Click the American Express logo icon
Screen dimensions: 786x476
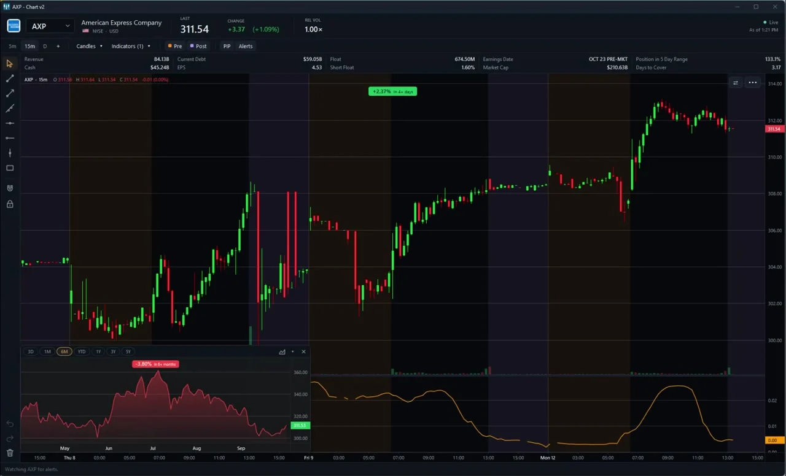[x=14, y=26]
